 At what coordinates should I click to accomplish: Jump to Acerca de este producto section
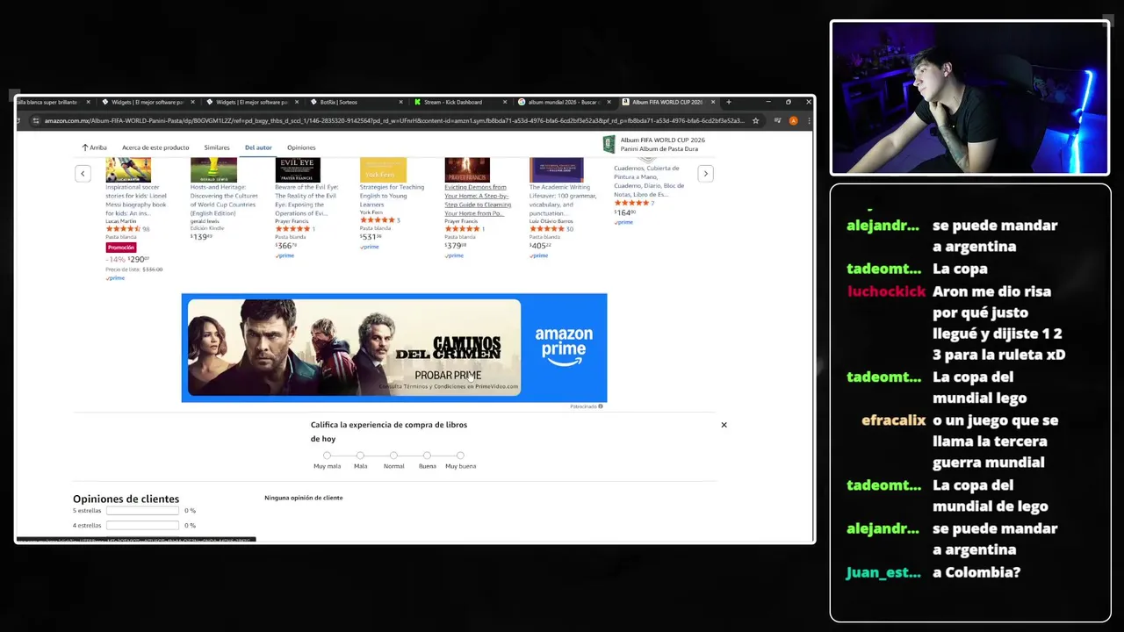155,147
